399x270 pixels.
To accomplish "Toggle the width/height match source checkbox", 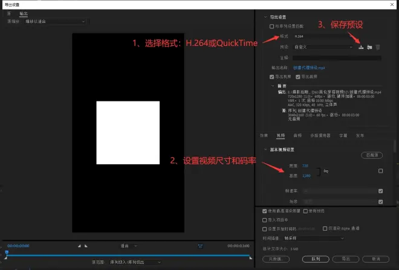I will point(380,171).
